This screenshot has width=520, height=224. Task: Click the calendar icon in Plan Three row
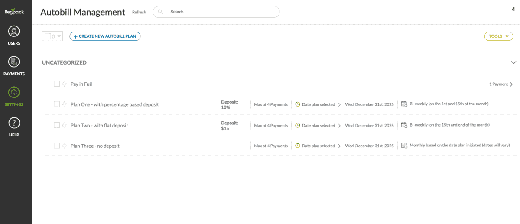tap(404, 146)
